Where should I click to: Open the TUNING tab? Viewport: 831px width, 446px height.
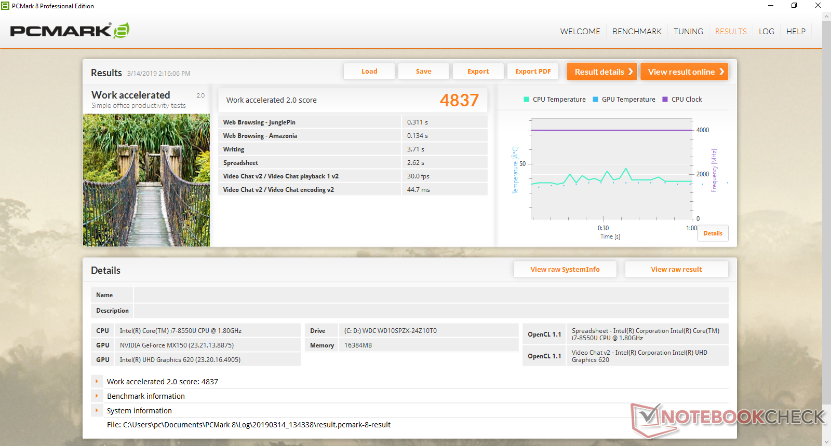click(x=688, y=32)
